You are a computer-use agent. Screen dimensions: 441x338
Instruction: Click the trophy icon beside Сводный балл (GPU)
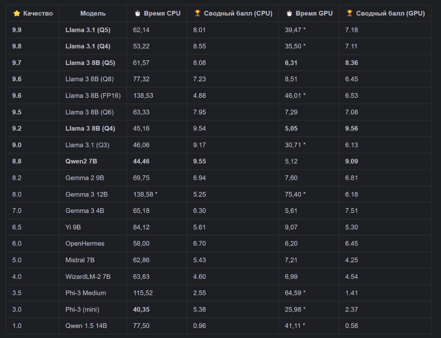click(349, 13)
